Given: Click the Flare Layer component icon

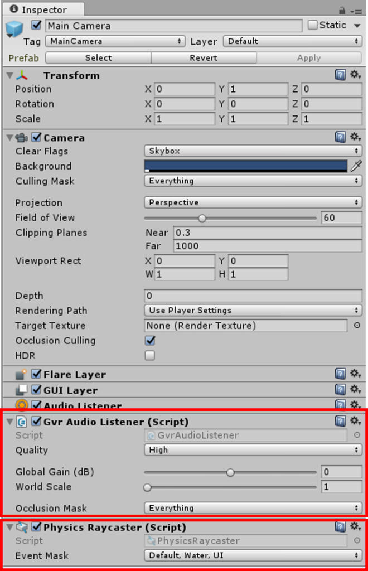Looking at the screenshot, I should pos(21,374).
